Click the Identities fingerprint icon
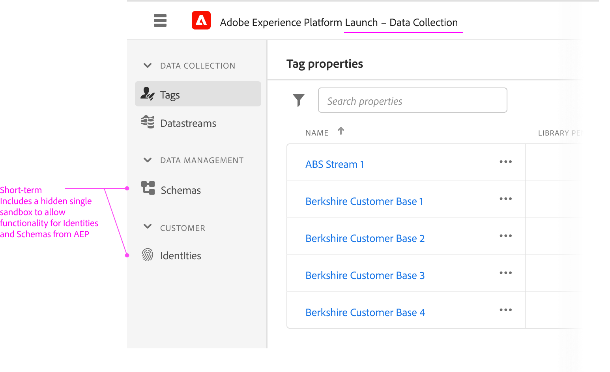610x372 pixels. (148, 255)
